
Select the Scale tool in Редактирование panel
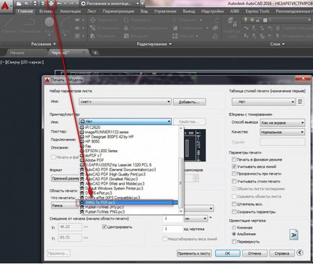coord(136,36)
